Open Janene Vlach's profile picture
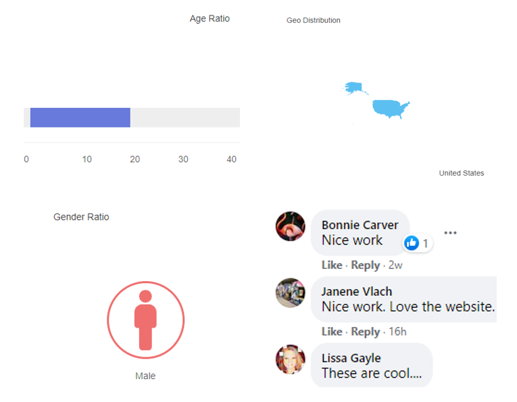Viewport: 517px width, 402px height. click(x=290, y=293)
